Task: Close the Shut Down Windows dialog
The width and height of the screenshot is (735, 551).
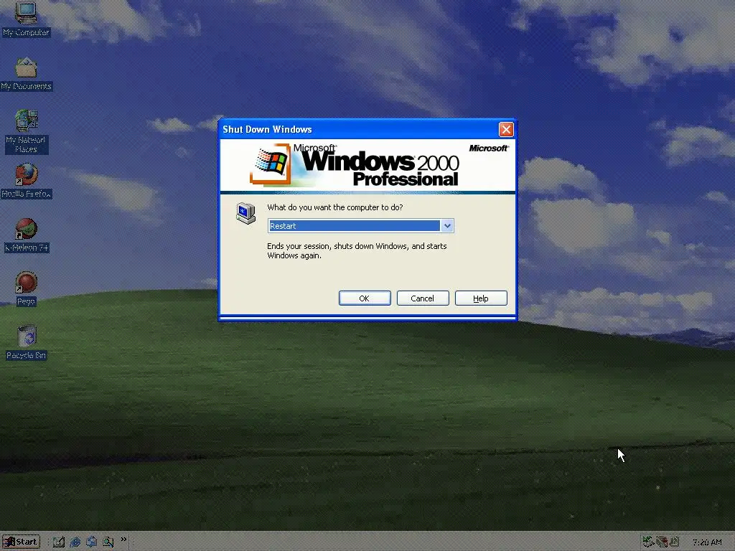Action: [506, 129]
